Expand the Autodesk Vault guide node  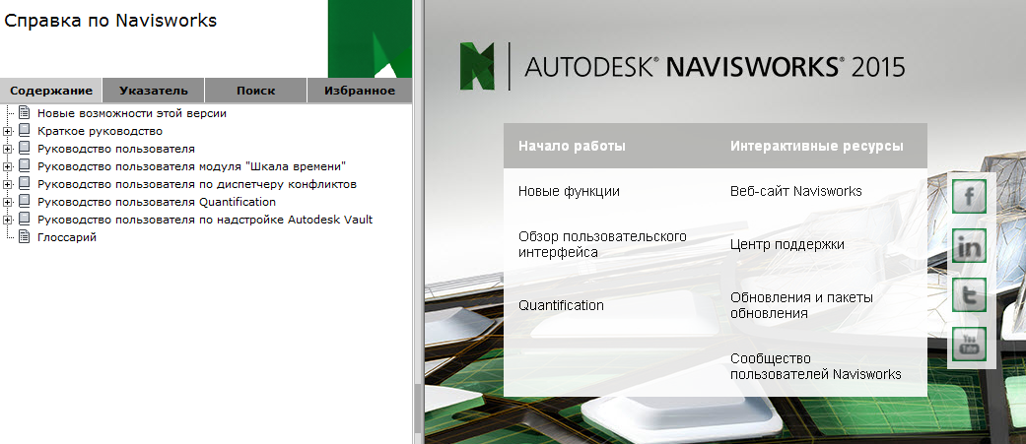tap(7, 220)
